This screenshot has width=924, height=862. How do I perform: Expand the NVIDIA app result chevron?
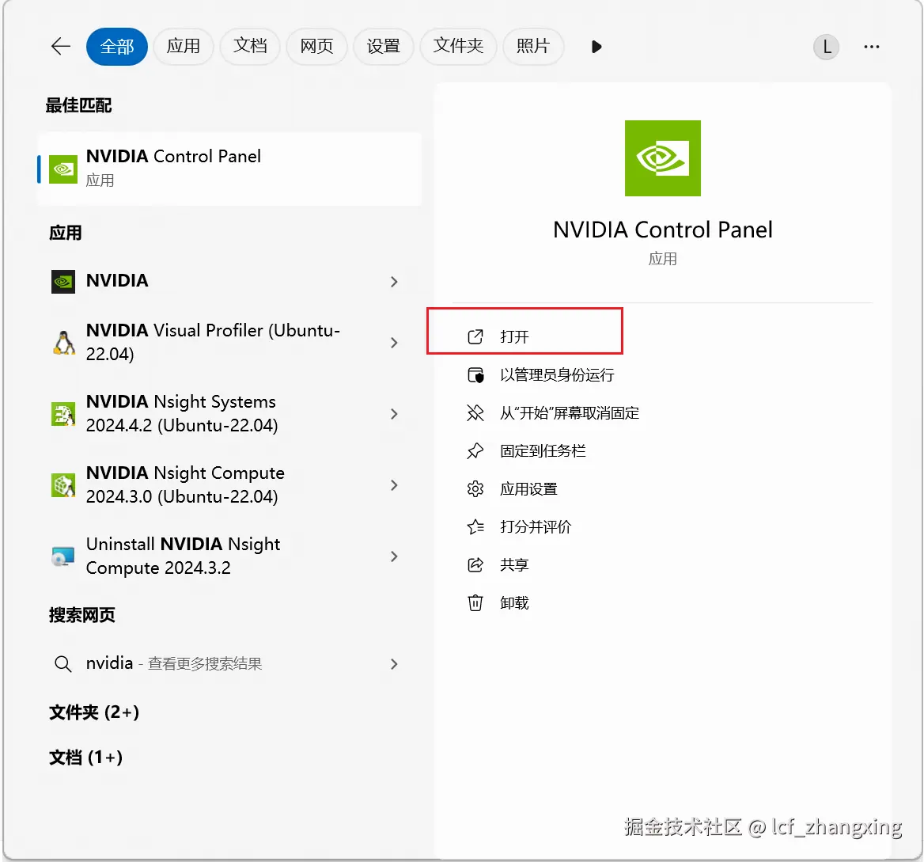(394, 282)
